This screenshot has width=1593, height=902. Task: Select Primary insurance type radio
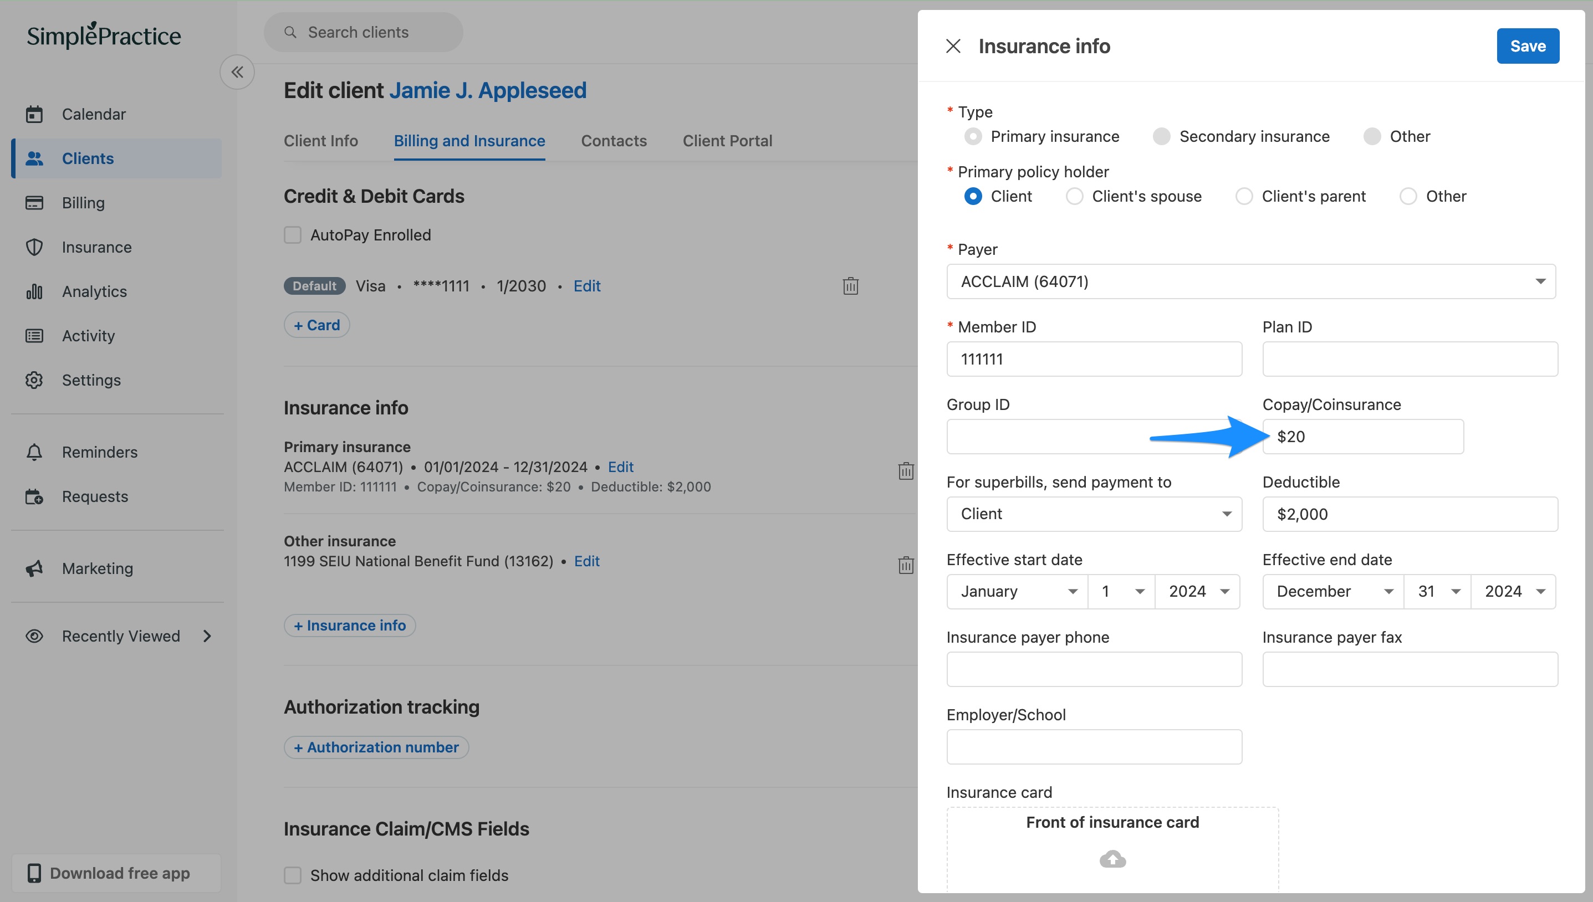pos(973,136)
